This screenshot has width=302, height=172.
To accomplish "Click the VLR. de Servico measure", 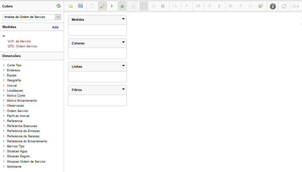I will 19,41.
